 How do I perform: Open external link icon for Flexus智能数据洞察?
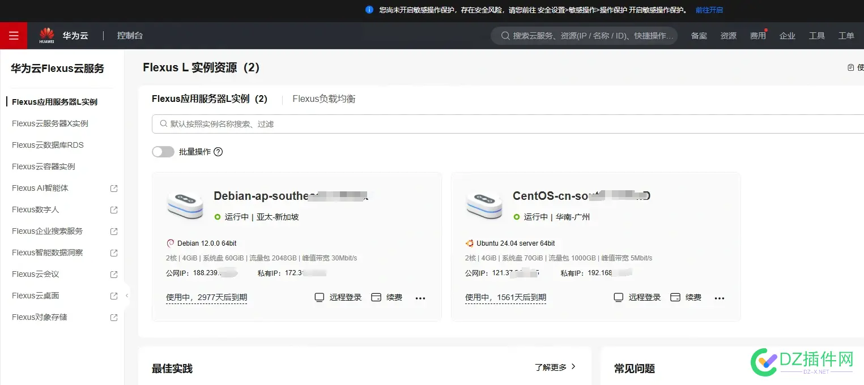click(x=114, y=253)
